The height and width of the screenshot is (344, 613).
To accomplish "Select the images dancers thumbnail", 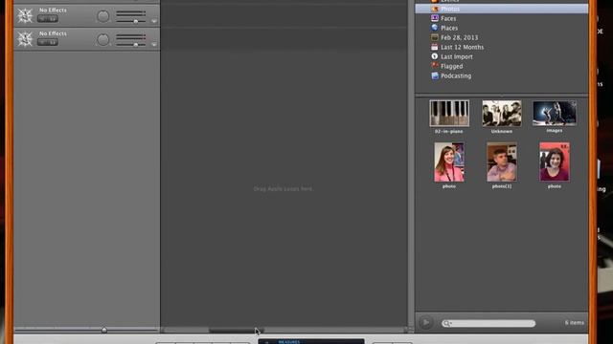I will [555, 113].
